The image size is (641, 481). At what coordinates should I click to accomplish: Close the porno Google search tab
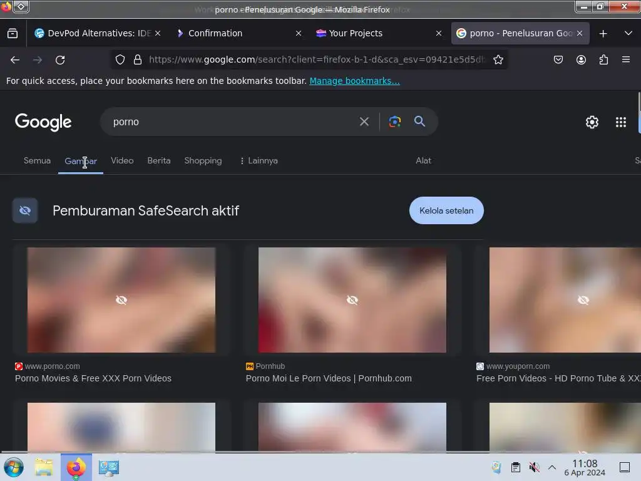click(x=580, y=34)
